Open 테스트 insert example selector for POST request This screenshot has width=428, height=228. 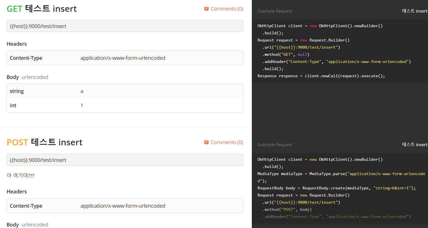tap(415, 144)
